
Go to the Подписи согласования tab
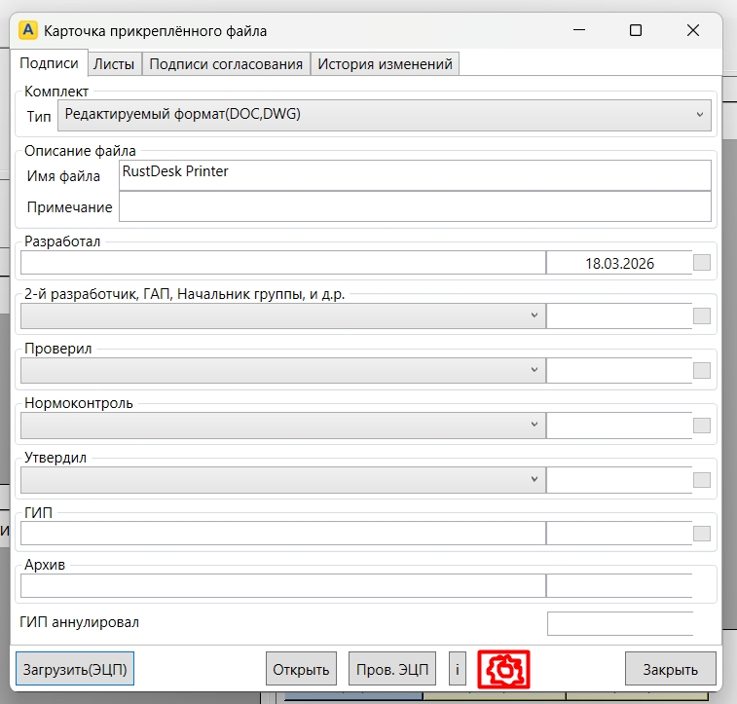(226, 64)
